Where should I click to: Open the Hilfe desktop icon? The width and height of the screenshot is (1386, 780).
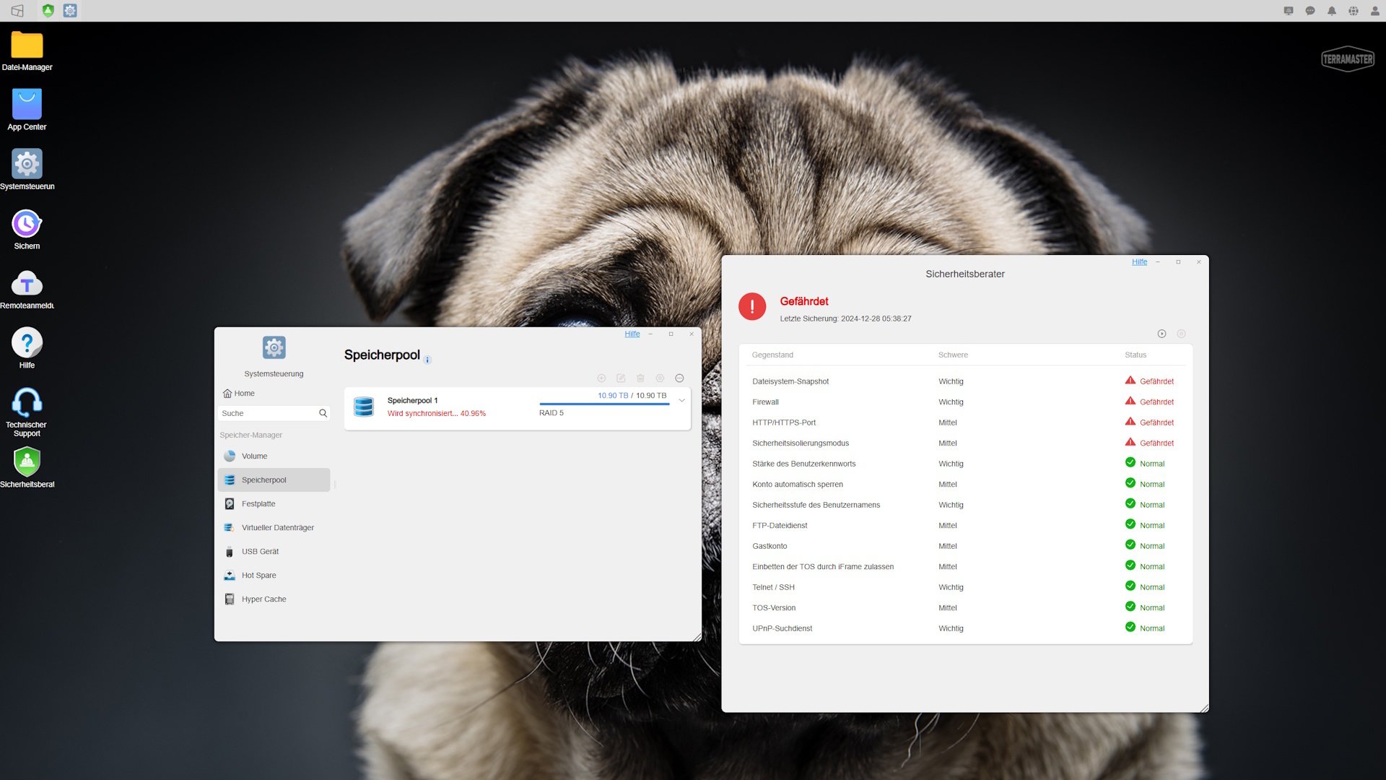tap(27, 349)
